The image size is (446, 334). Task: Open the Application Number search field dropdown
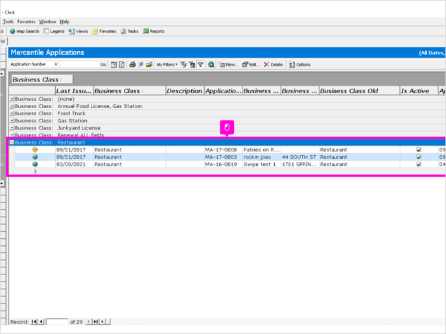tap(56, 64)
